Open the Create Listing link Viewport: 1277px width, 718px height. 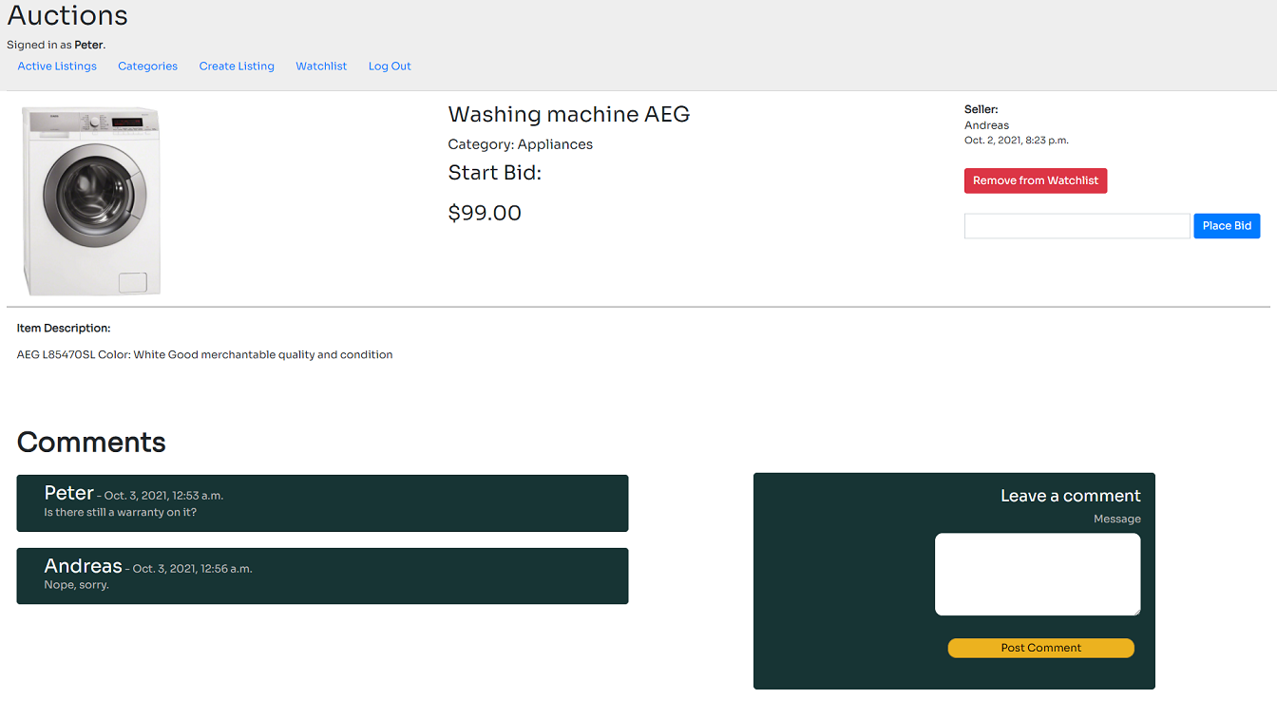tap(237, 66)
